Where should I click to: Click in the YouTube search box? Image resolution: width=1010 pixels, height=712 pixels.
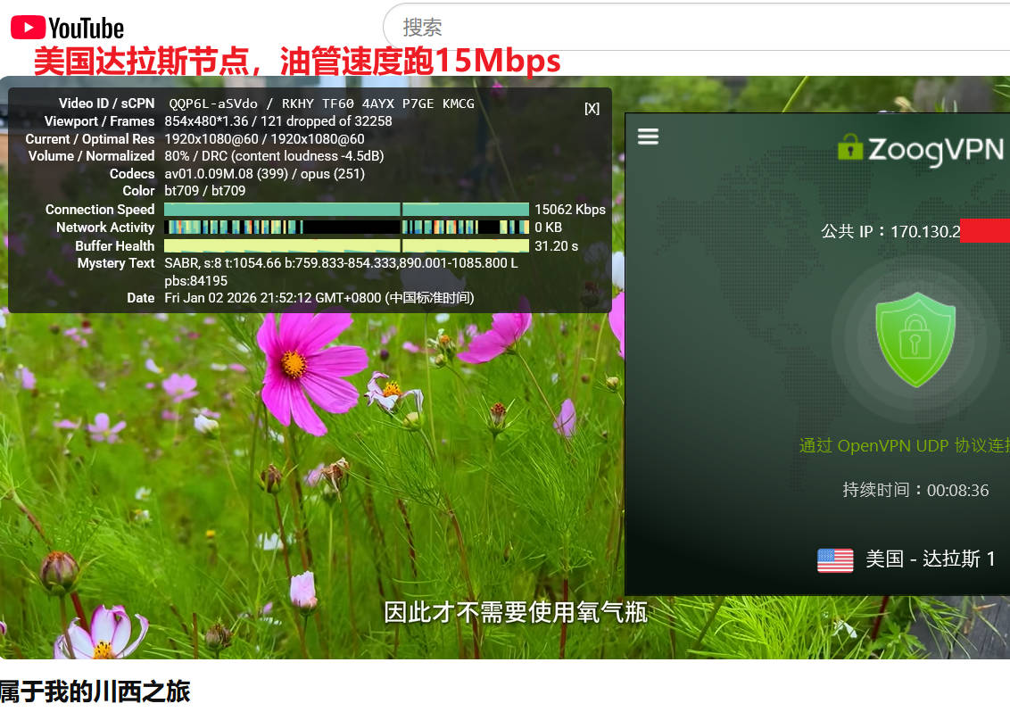point(696,28)
